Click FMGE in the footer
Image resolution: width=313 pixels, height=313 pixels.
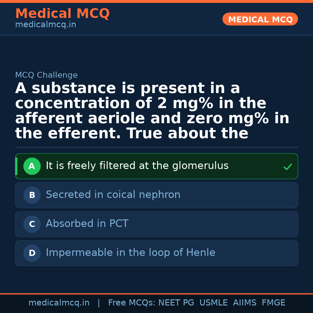(x=274, y=303)
